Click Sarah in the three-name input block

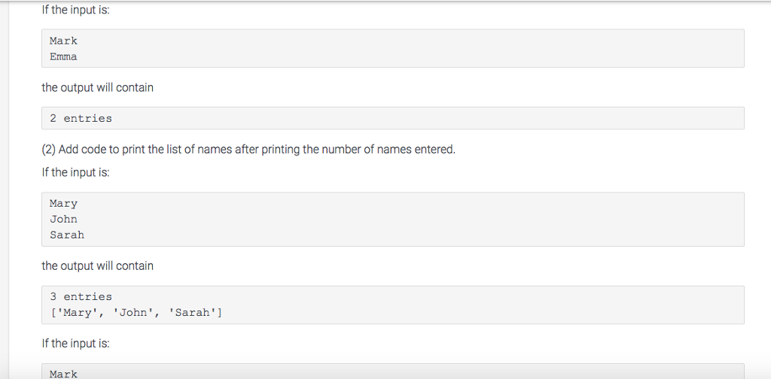click(67, 235)
